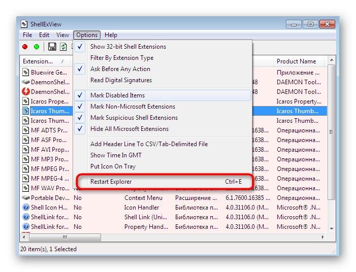Viewport: 356px width, 272px height.
Task: Click the MF ASF Pro... row icon
Action: pos(26,140)
